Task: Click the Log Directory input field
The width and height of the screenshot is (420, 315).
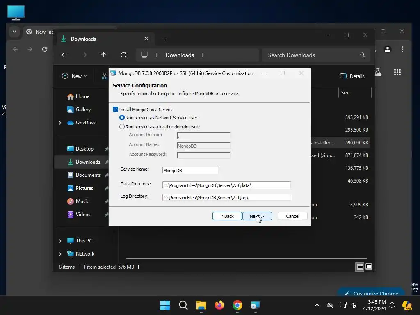Action: point(226,197)
